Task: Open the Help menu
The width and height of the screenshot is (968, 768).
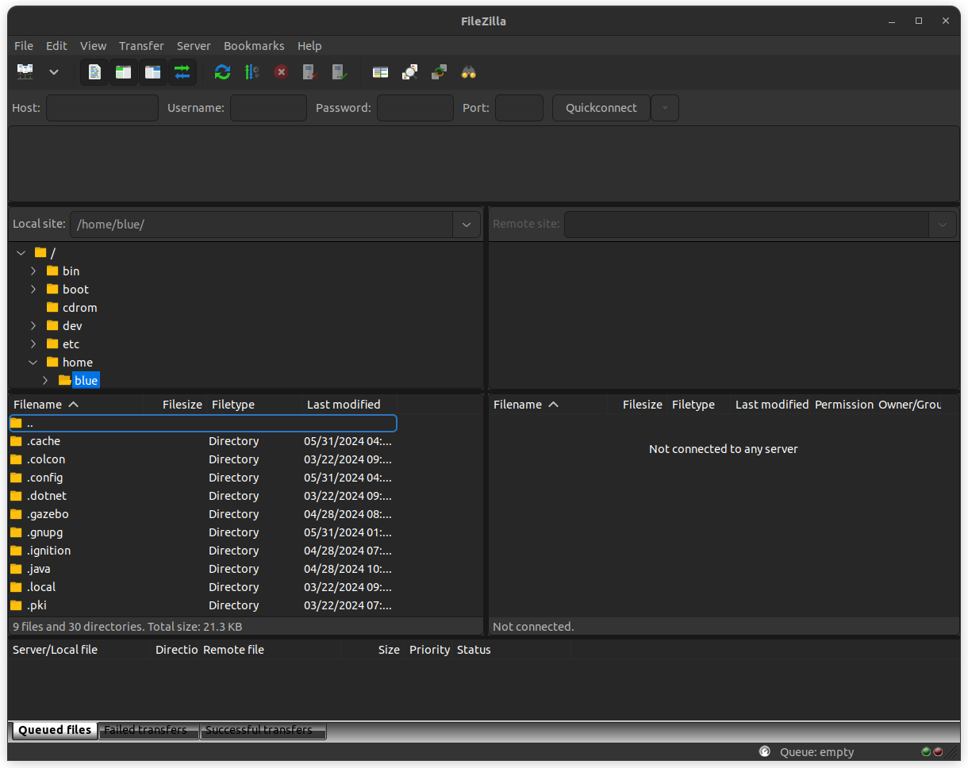Action: point(309,46)
